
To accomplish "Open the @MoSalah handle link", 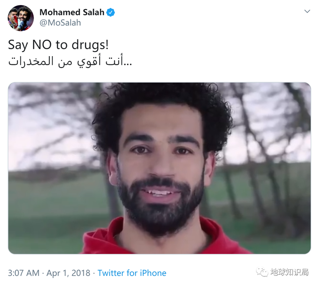I will (60, 23).
